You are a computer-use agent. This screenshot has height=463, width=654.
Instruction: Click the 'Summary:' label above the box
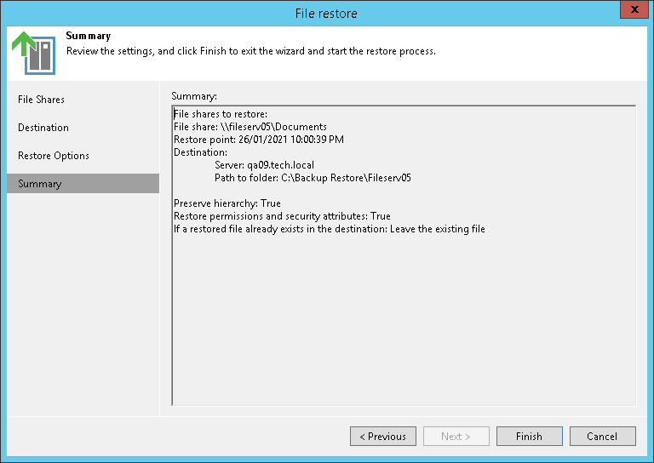click(194, 96)
